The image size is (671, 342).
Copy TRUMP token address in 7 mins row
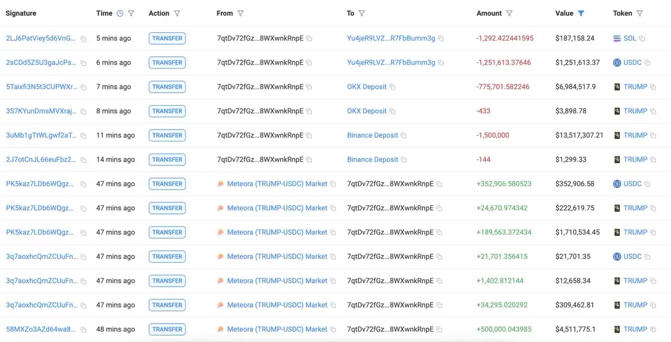653,87
